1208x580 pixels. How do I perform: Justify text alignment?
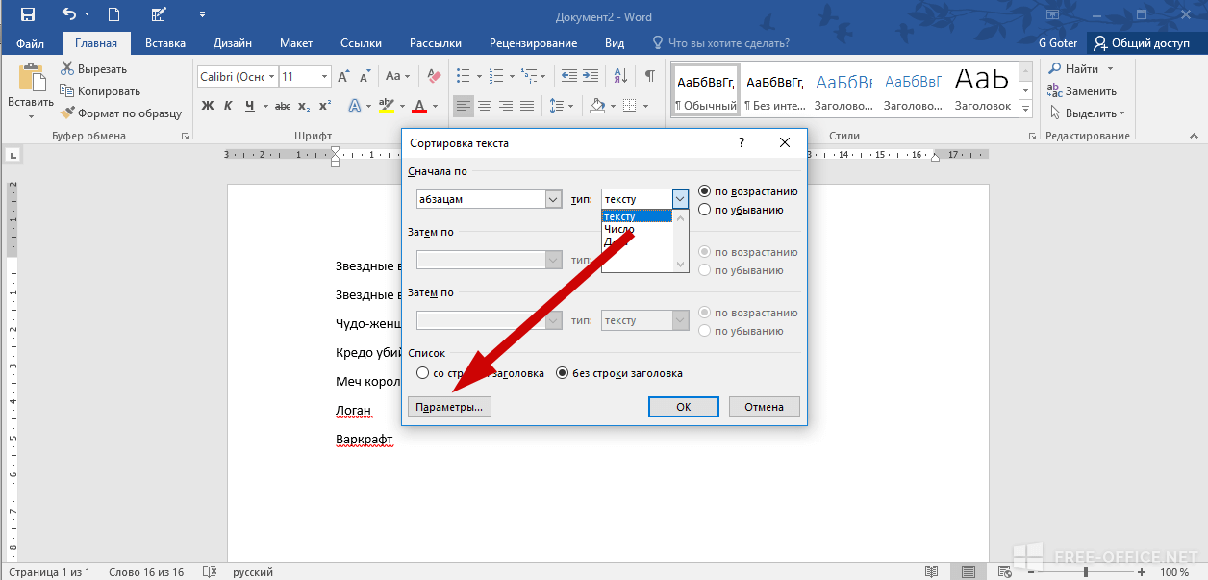click(527, 106)
